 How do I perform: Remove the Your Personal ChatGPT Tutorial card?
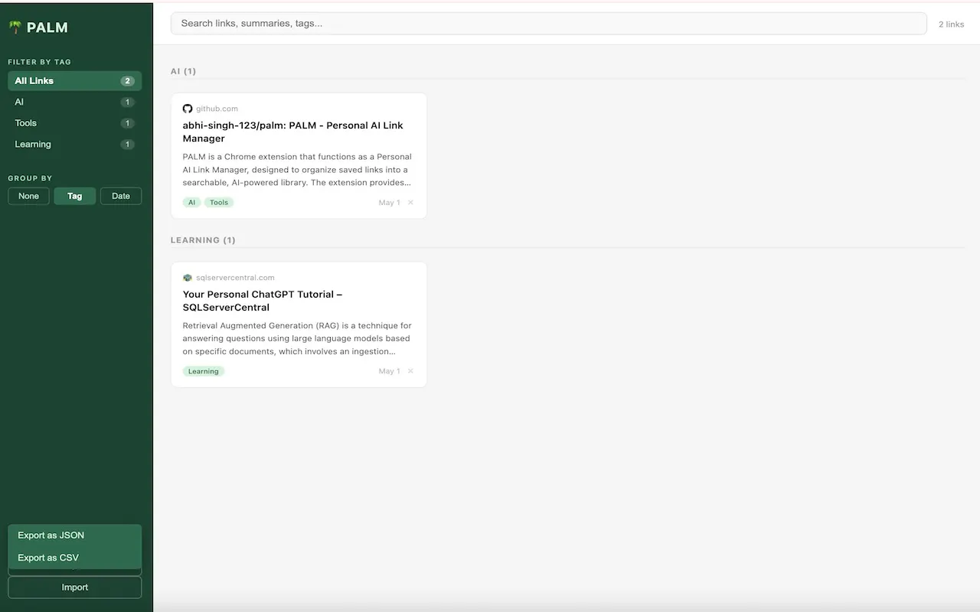[410, 371]
